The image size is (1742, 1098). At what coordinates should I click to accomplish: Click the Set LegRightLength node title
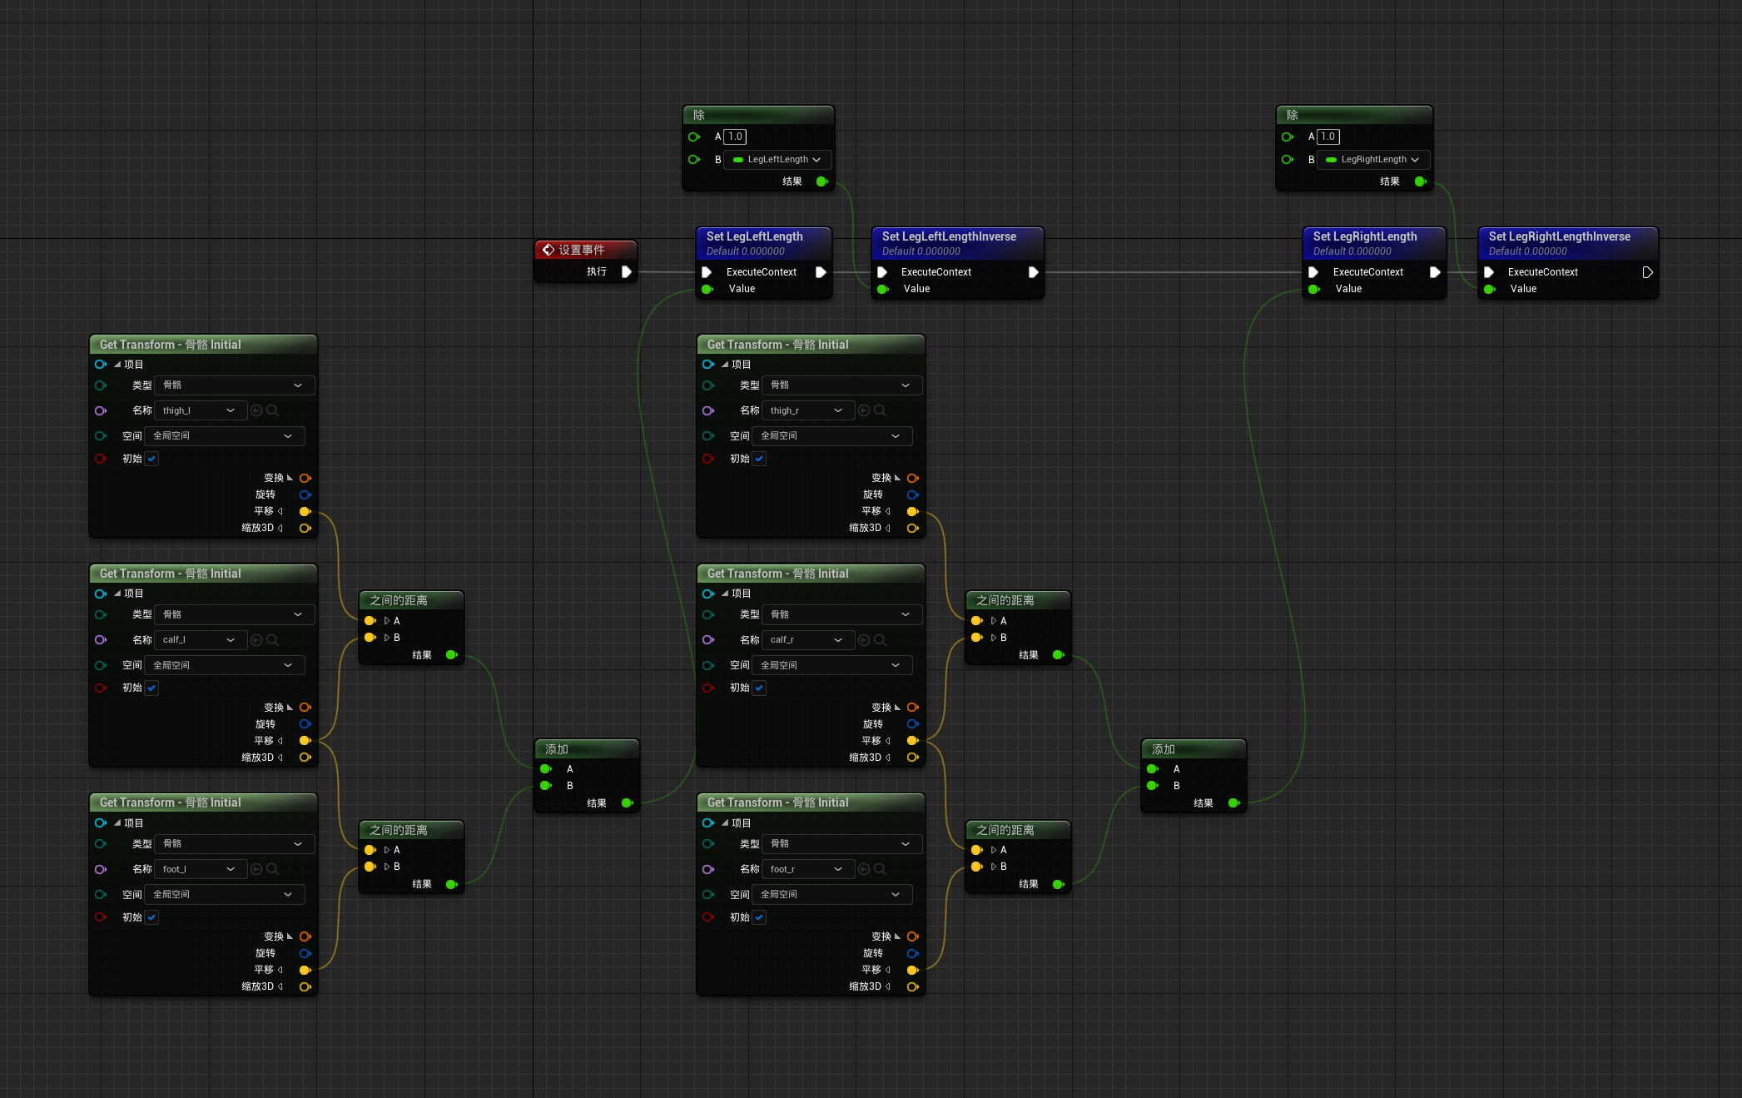1365,236
